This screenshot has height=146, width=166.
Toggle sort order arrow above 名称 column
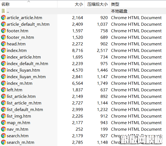click(x=29, y=1)
